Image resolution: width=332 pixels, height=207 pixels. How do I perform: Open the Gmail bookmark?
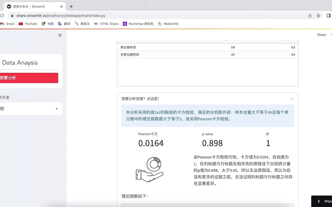coord(8,24)
